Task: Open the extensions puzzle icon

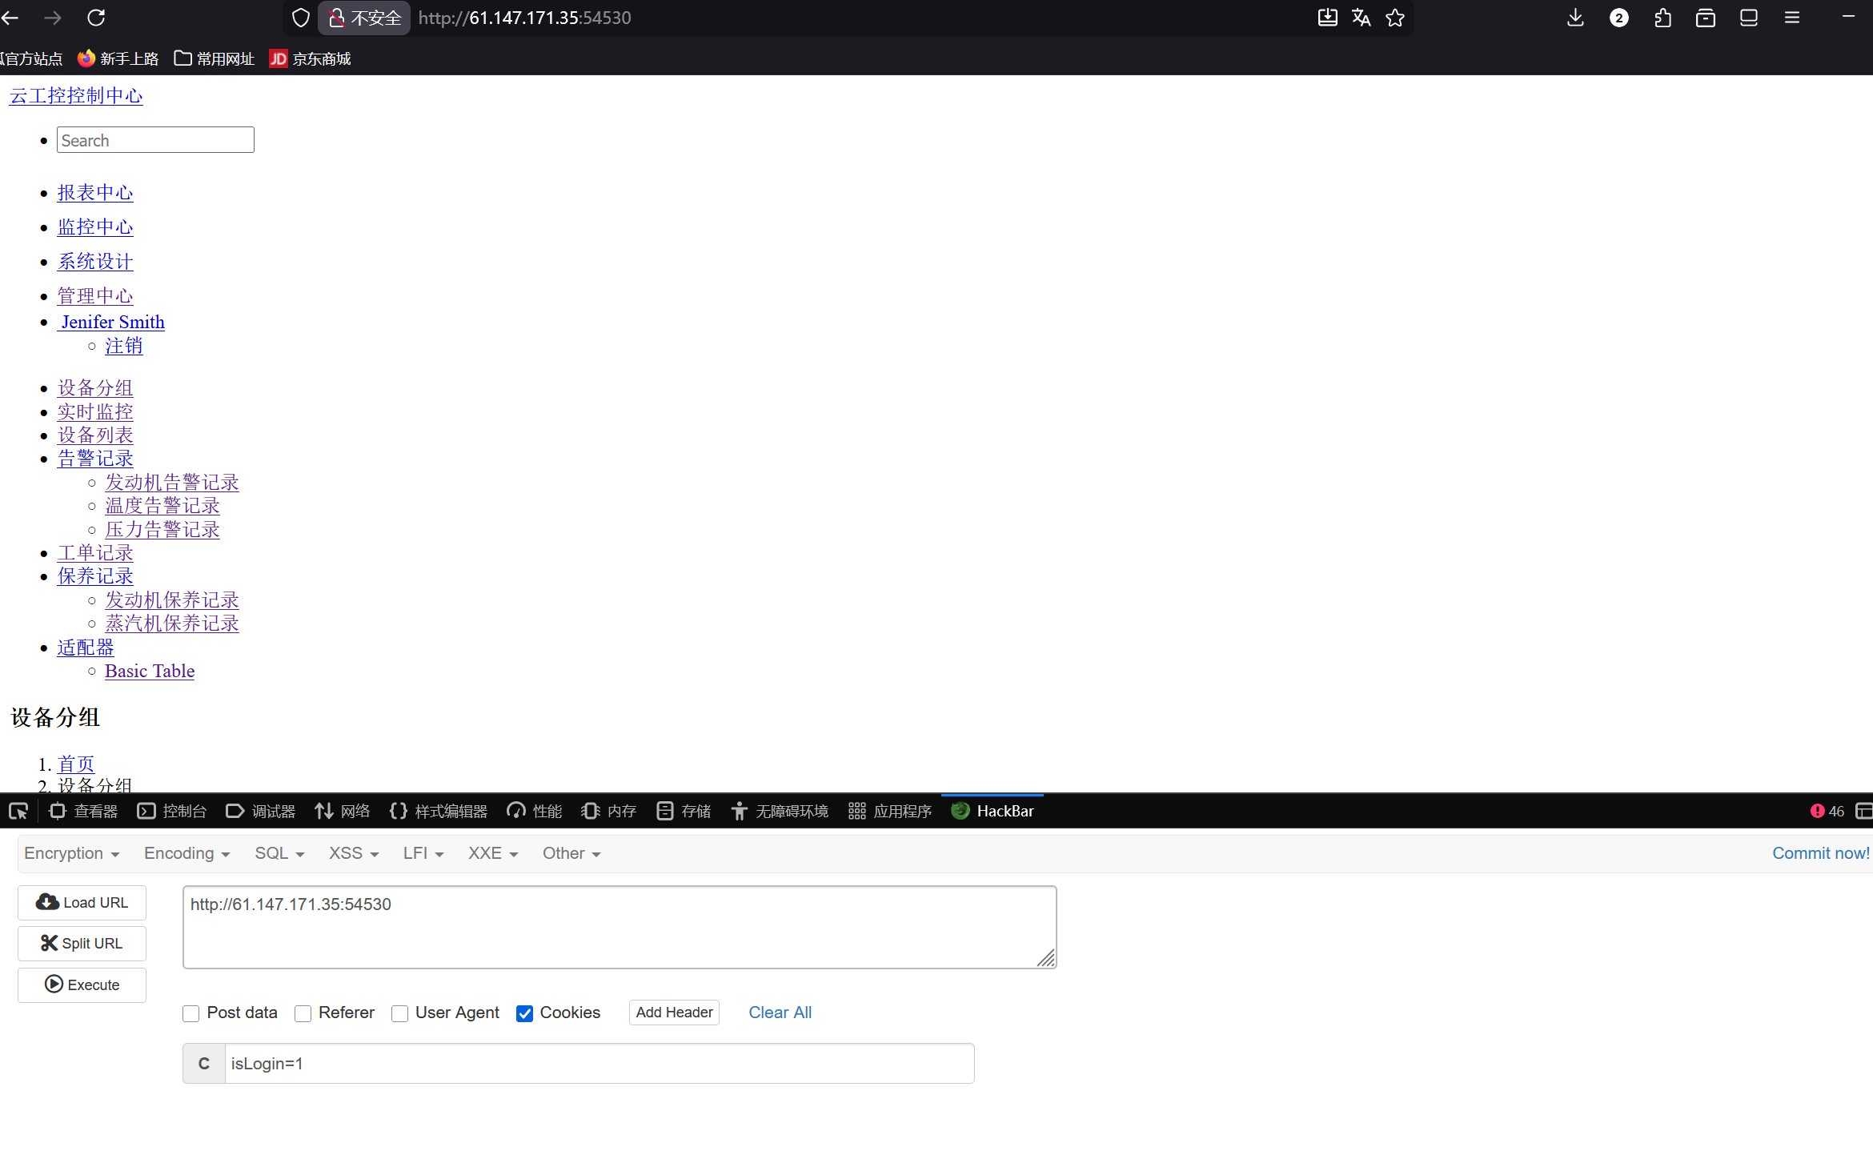Action: pyautogui.click(x=1662, y=18)
